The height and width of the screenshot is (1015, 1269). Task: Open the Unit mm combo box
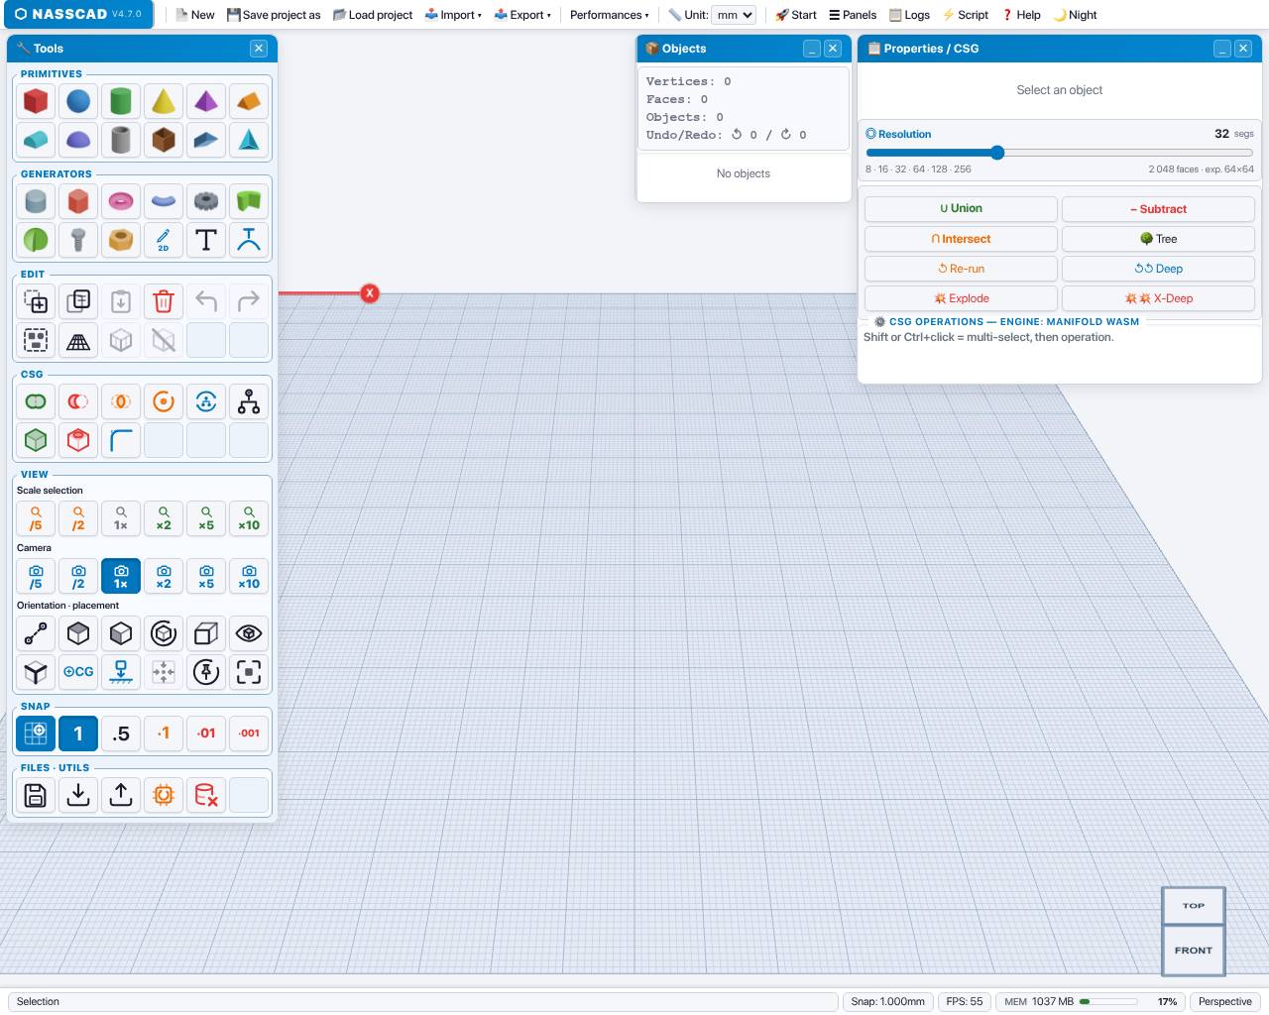tap(734, 15)
